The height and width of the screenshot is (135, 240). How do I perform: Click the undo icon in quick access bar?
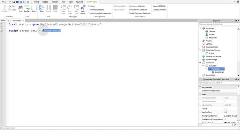click(x=17, y=2)
